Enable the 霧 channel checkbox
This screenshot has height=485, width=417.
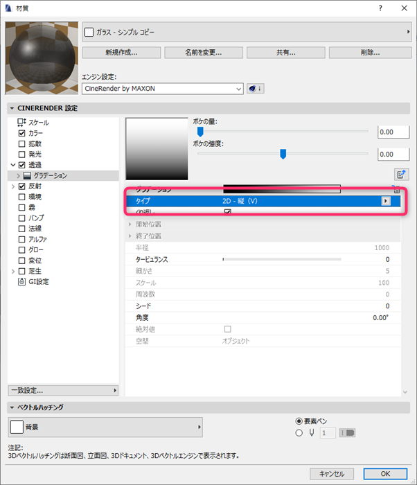click(x=21, y=208)
